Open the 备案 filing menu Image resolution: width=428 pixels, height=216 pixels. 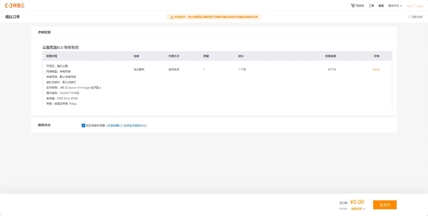point(381,6)
